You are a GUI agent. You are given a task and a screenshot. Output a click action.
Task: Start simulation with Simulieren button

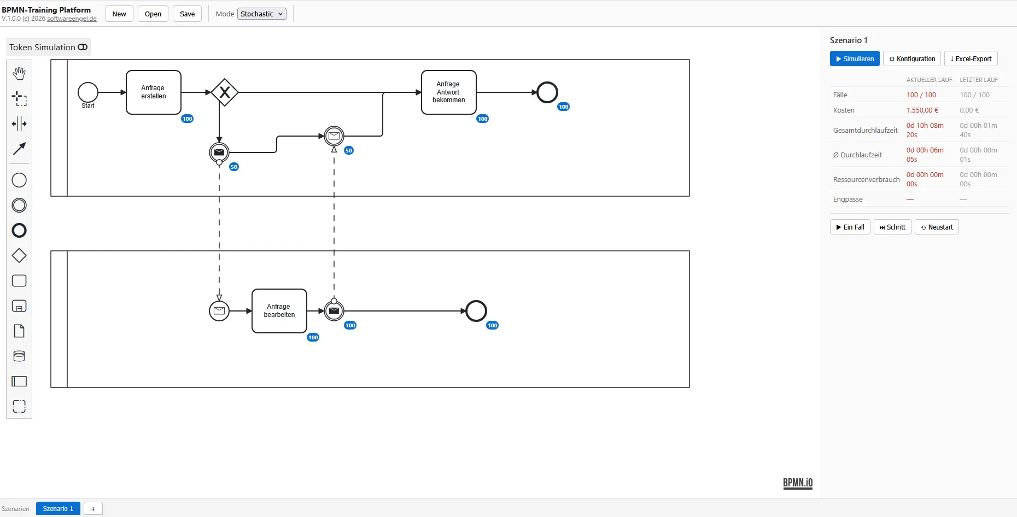point(855,58)
